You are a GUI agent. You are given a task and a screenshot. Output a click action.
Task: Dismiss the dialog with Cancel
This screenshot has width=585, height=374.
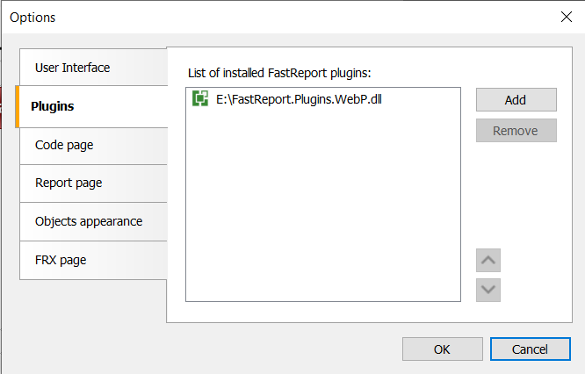click(x=530, y=349)
